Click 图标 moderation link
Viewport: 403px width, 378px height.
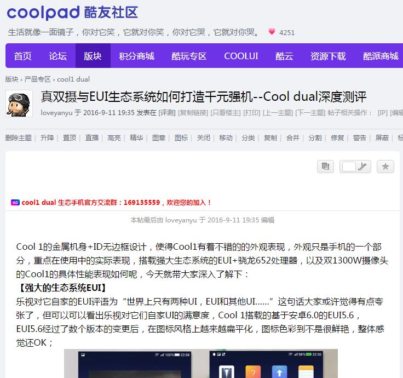[181, 138]
